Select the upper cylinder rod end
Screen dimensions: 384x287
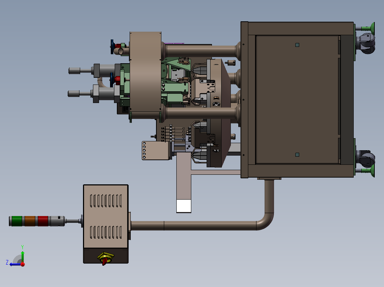click(74, 71)
